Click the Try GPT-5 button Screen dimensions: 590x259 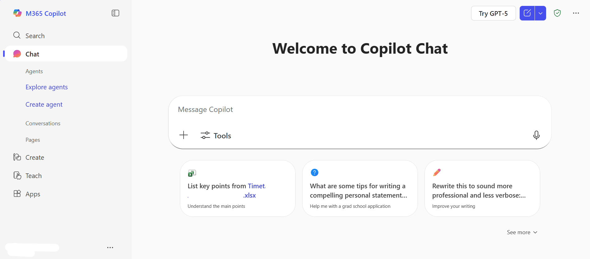(493, 13)
